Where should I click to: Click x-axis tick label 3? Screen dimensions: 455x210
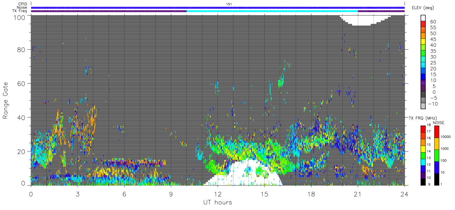(77, 194)
